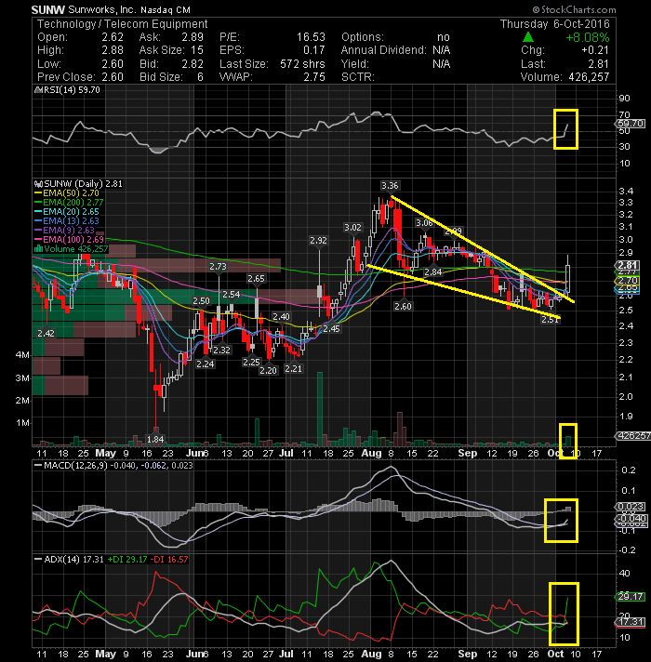Click the 3.02 price label
The width and height of the screenshot is (651, 662).
click(352, 228)
